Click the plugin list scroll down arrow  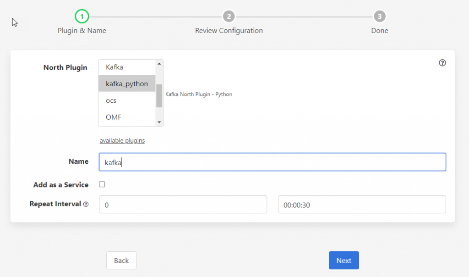point(159,122)
